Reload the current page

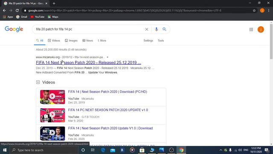click(17, 10)
